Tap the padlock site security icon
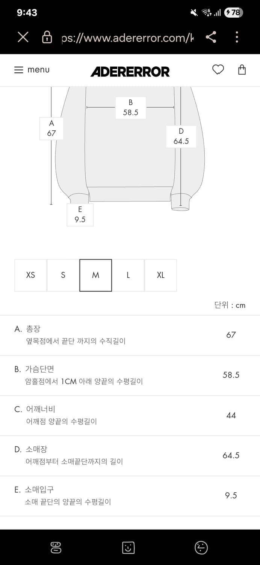This screenshot has height=565, width=260. [x=47, y=37]
